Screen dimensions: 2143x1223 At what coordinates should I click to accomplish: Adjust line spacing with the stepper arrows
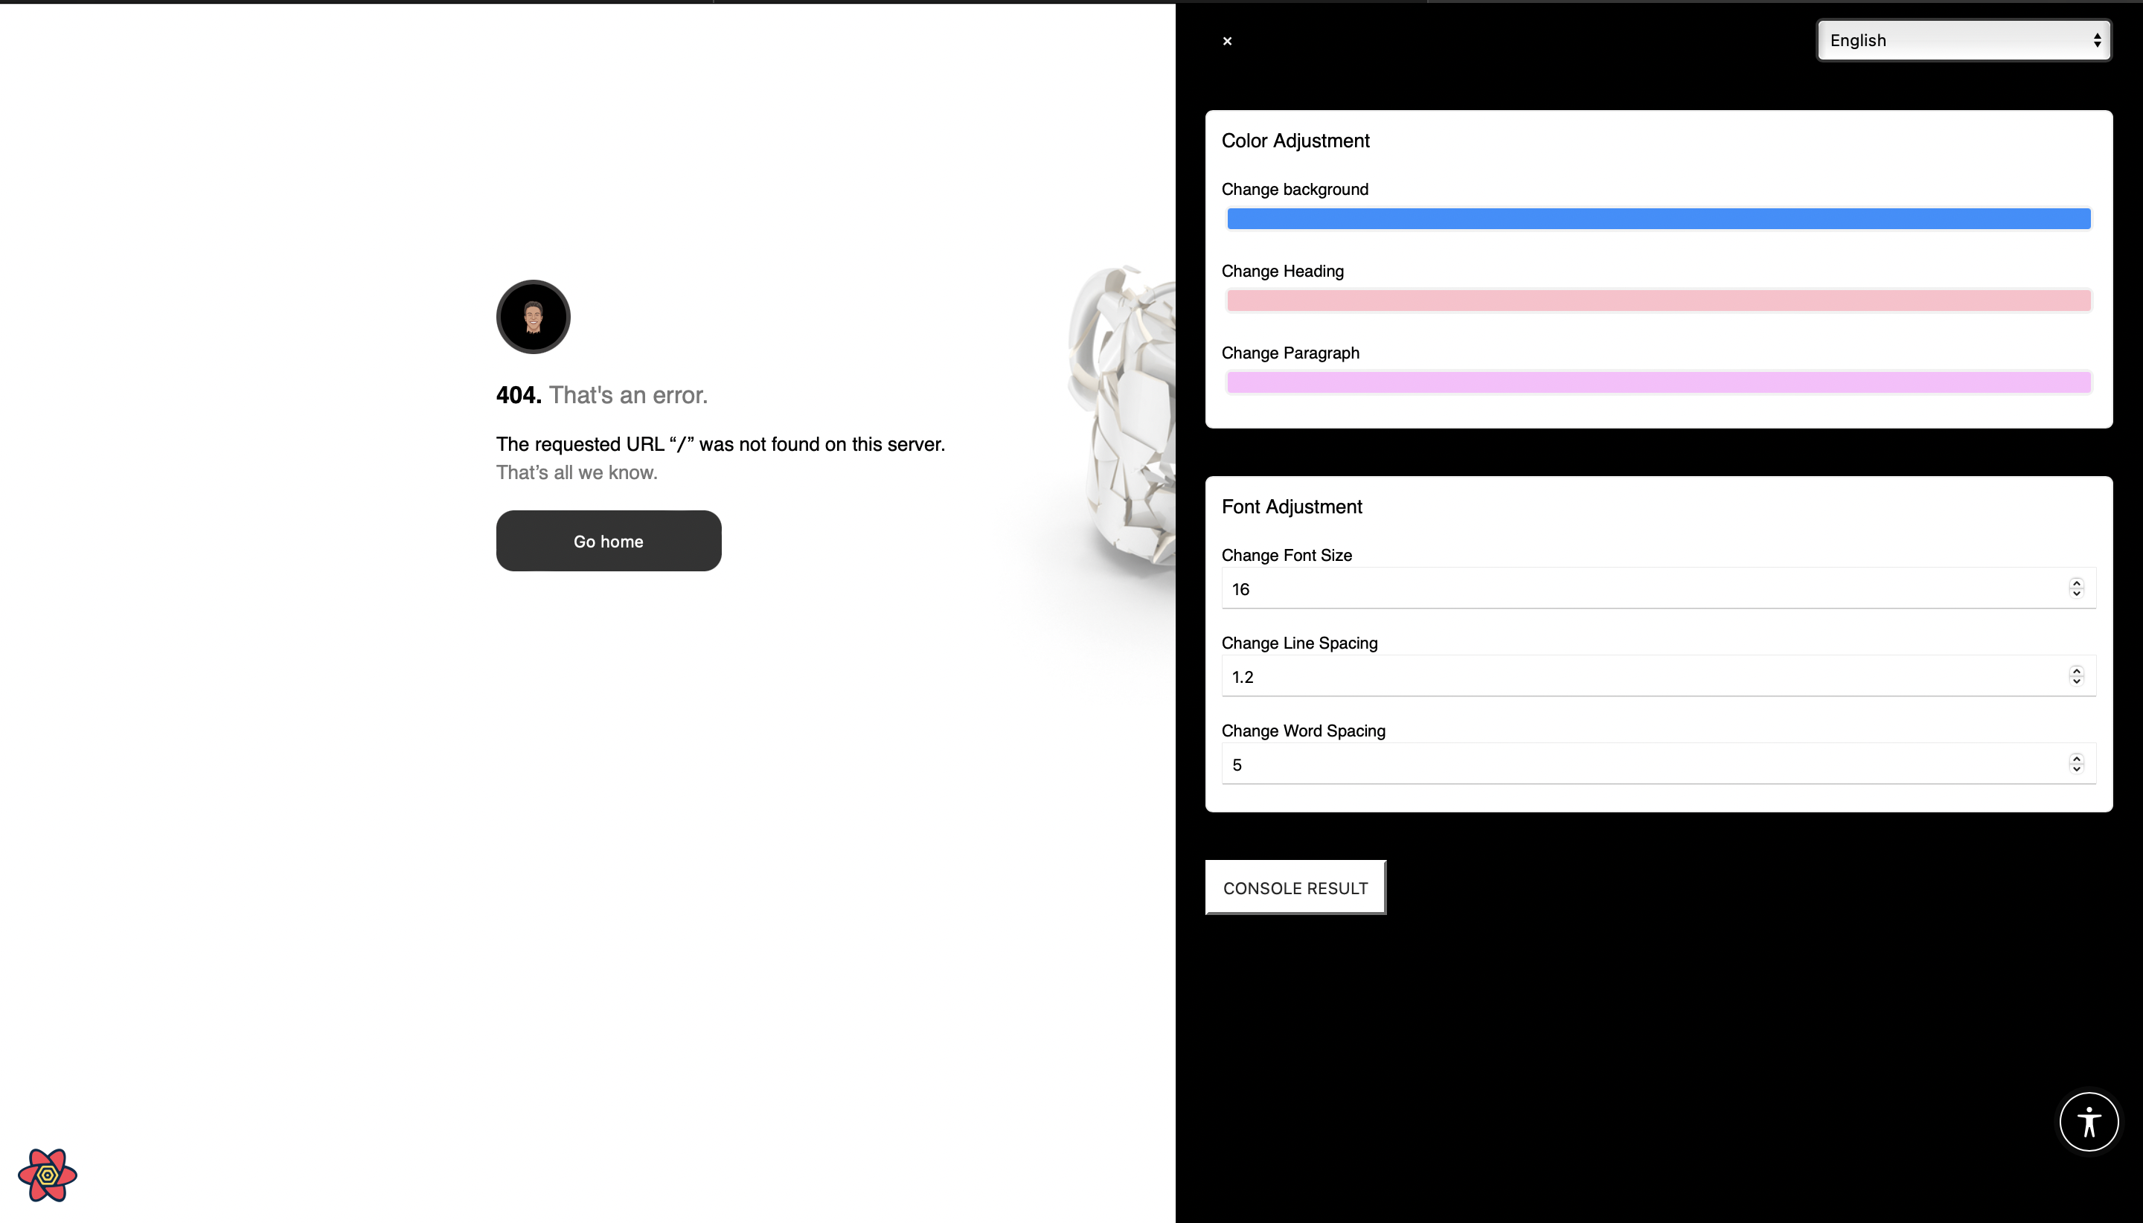tap(2076, 675)
